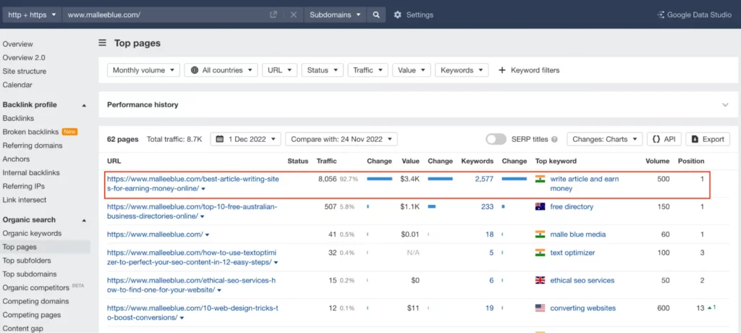Add Keyword filters
741x333 pixels.
(x=529, y=70)
